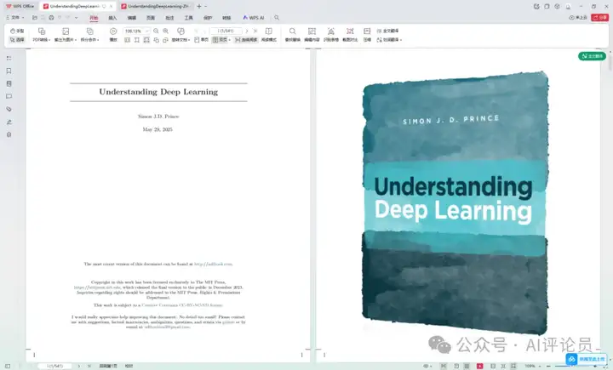Toggle fit width view below zoom box

146,40
